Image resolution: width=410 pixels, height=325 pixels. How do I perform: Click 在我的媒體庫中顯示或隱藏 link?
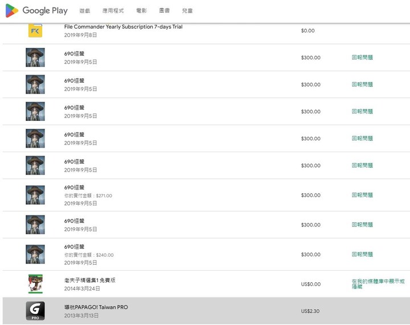pyautogui.click(x=378, y=284)
